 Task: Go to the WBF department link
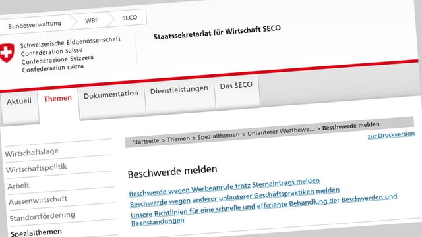92,20
